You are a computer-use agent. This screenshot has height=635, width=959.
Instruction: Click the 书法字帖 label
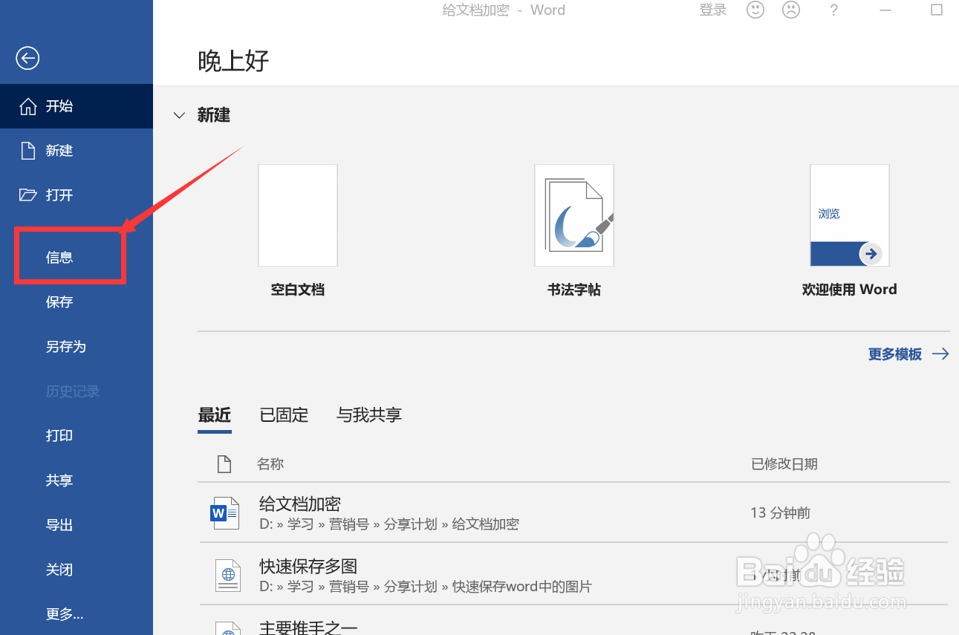574,290
